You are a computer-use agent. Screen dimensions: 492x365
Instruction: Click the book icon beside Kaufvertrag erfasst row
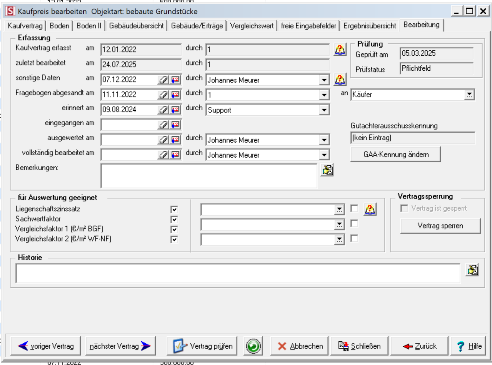[x=340, y=50]
